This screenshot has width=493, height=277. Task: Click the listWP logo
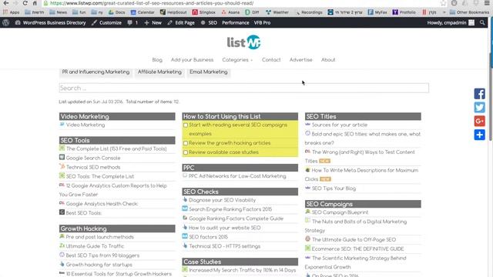243,42
